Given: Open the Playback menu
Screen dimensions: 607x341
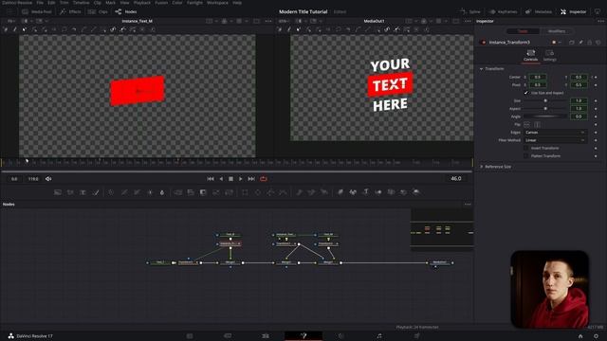Looking at the screenshot, I should click(142, 3).
